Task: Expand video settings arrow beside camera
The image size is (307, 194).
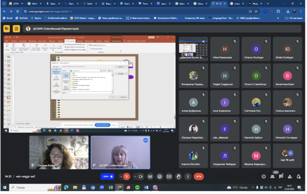Action: coord(135,177)
